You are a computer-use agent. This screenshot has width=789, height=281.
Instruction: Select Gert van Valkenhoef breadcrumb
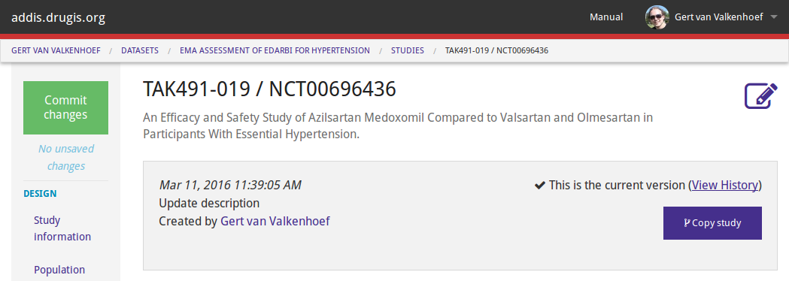pos(56,50)
